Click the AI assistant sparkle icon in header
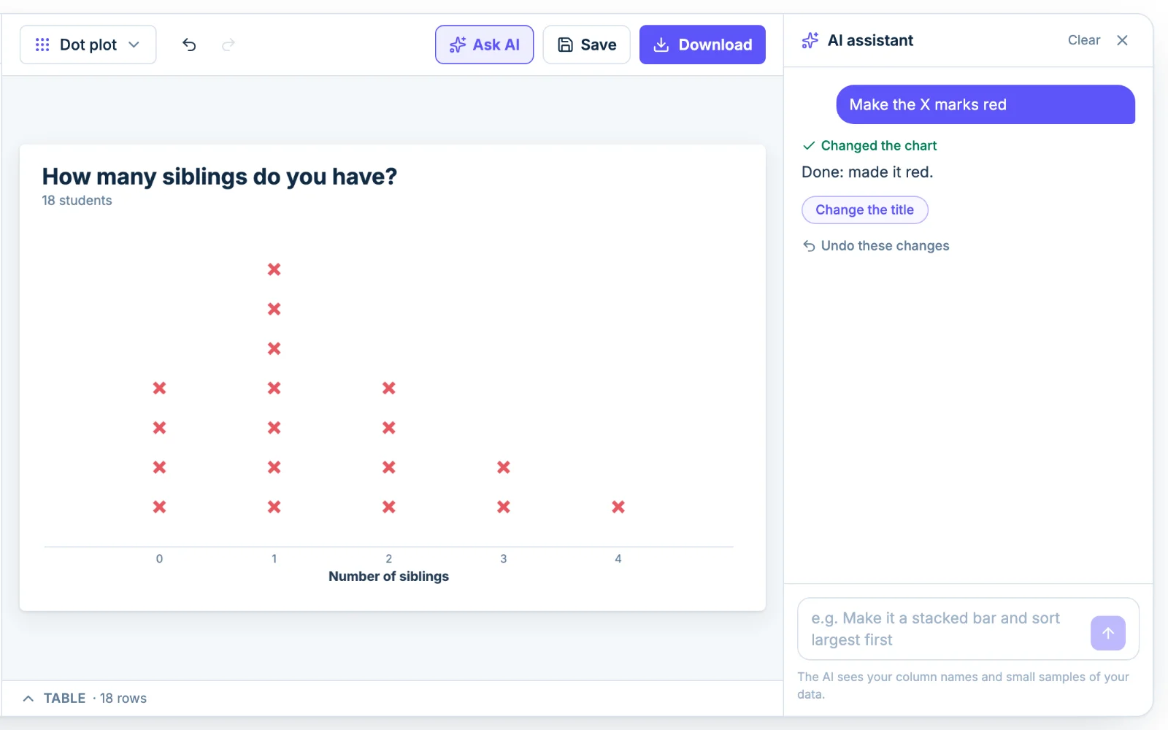Screen dimensions: 1168x730 (x=810, y=40)
